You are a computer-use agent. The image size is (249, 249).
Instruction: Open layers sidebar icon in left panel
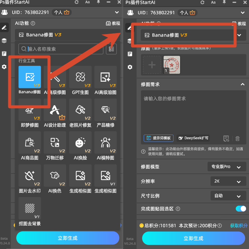(x=4, y=41)
